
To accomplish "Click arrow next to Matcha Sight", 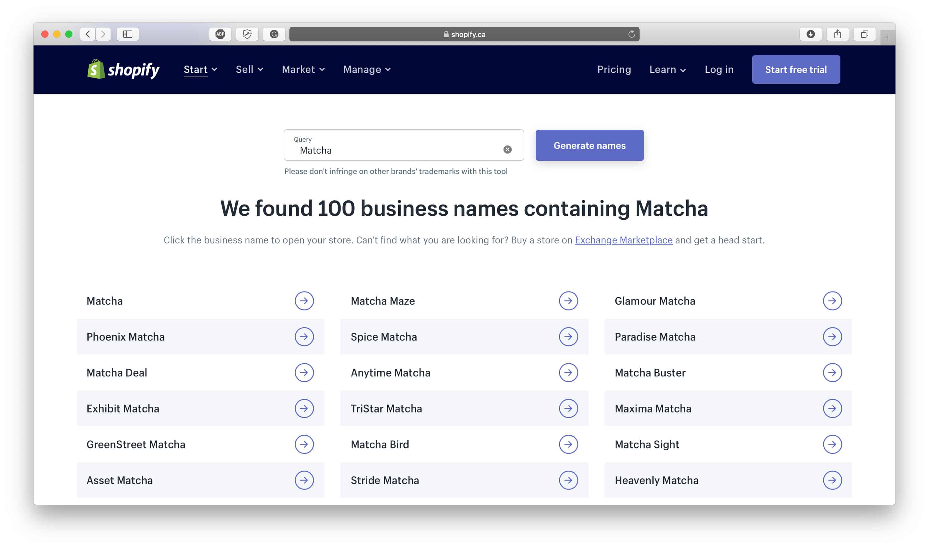I will click(x=832, y=444).
